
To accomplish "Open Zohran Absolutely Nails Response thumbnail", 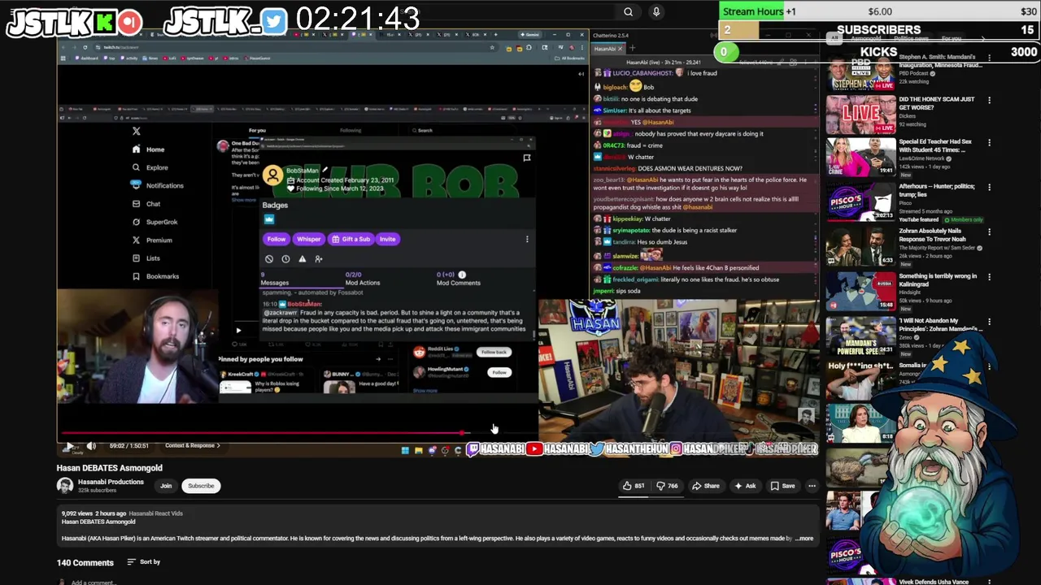I will [861, 246].
